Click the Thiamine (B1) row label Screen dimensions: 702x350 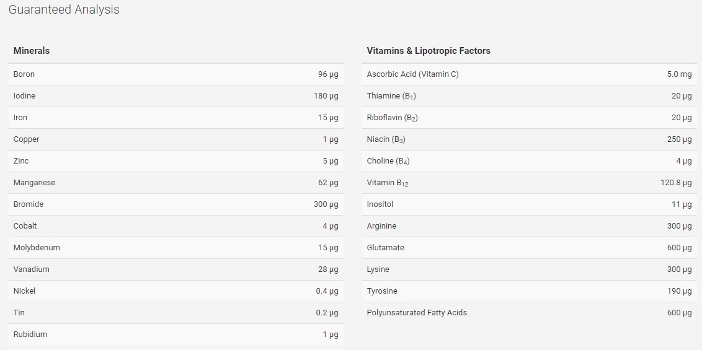point(391,96)
